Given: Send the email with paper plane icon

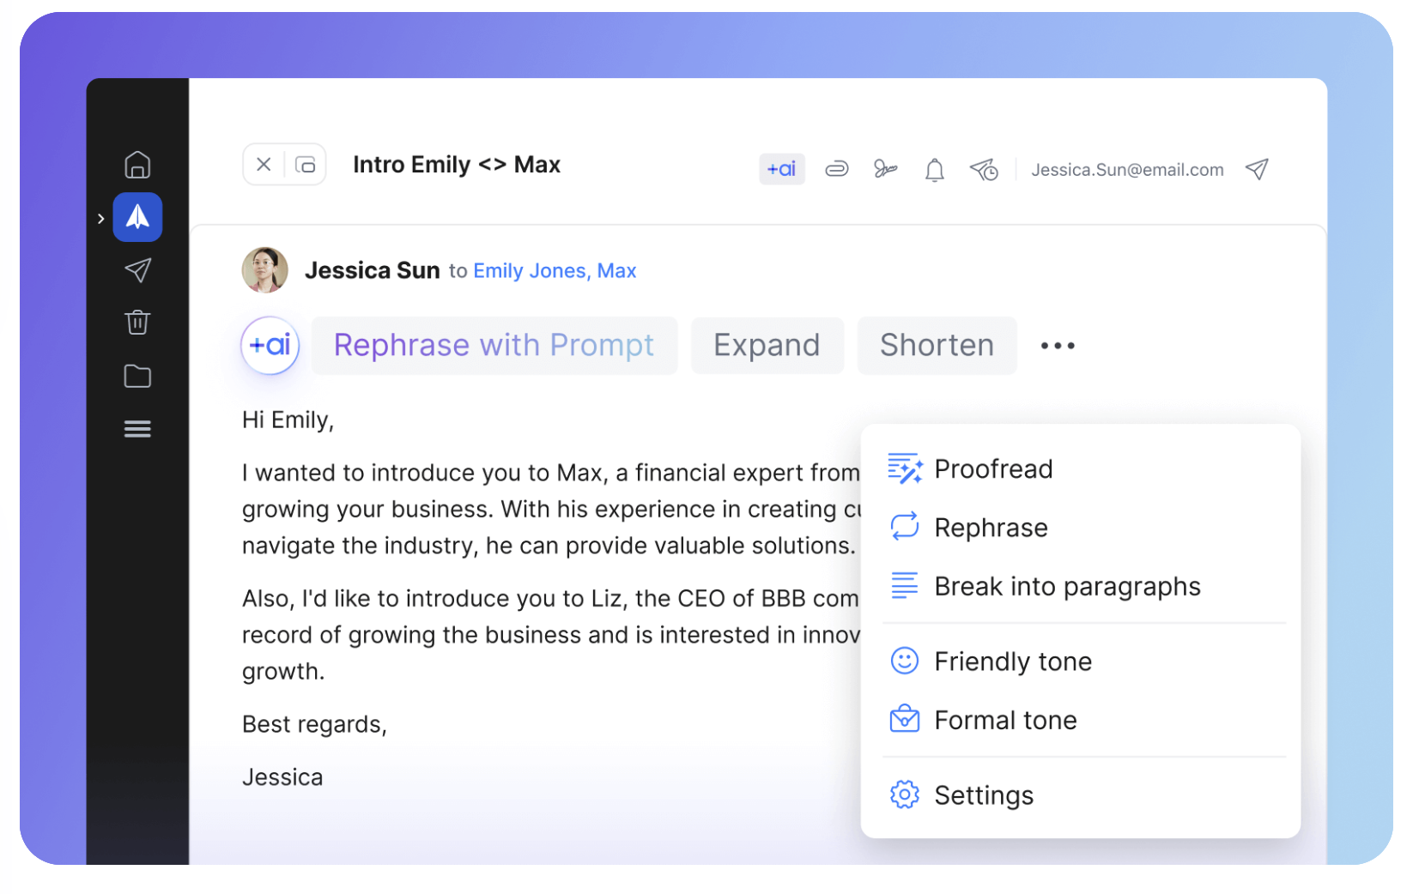Looking at the screenshot, I should click(x=1257, y=169).
